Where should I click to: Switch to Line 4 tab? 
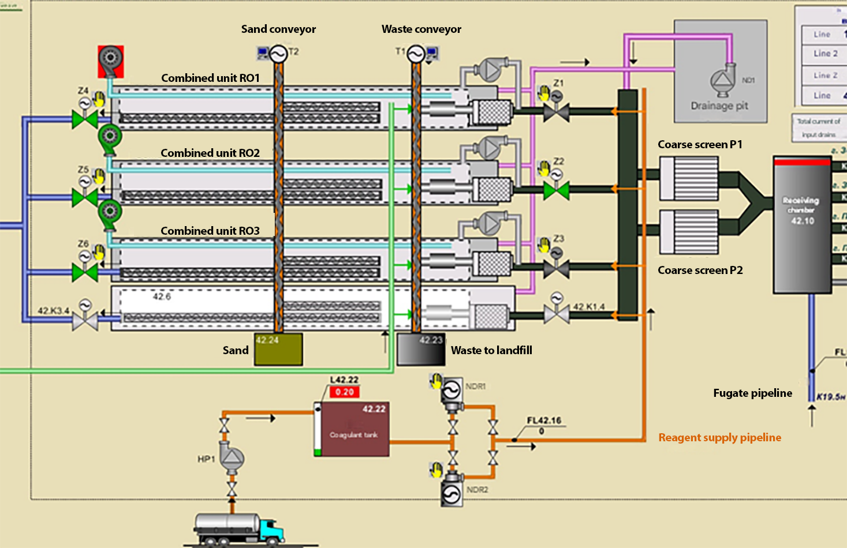coord(825,95)
